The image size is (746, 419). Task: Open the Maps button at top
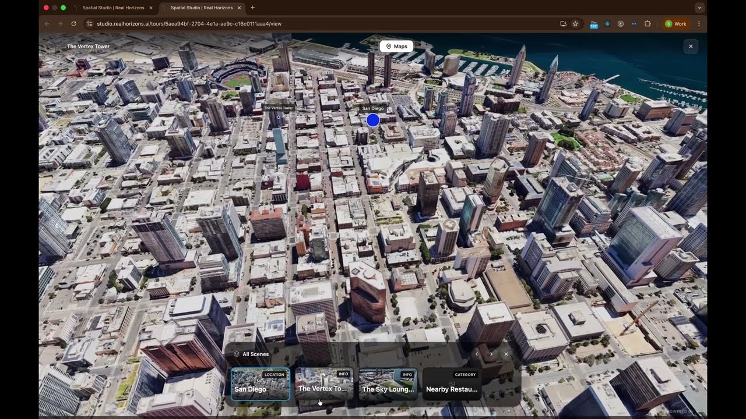tap(396, 46)
